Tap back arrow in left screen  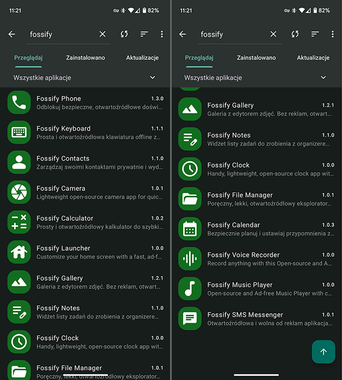[12, 34]
